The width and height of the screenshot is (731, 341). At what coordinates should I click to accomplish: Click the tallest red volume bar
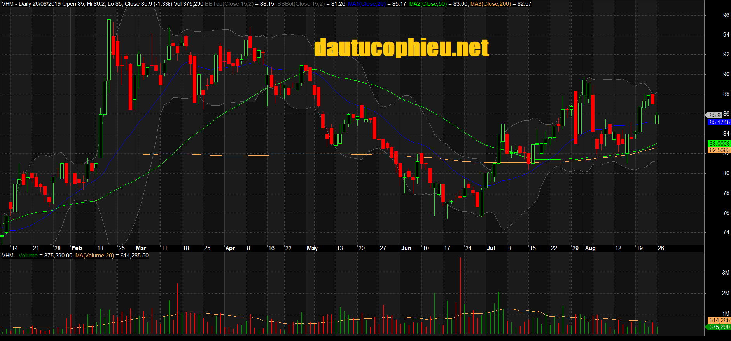[460, 295]
